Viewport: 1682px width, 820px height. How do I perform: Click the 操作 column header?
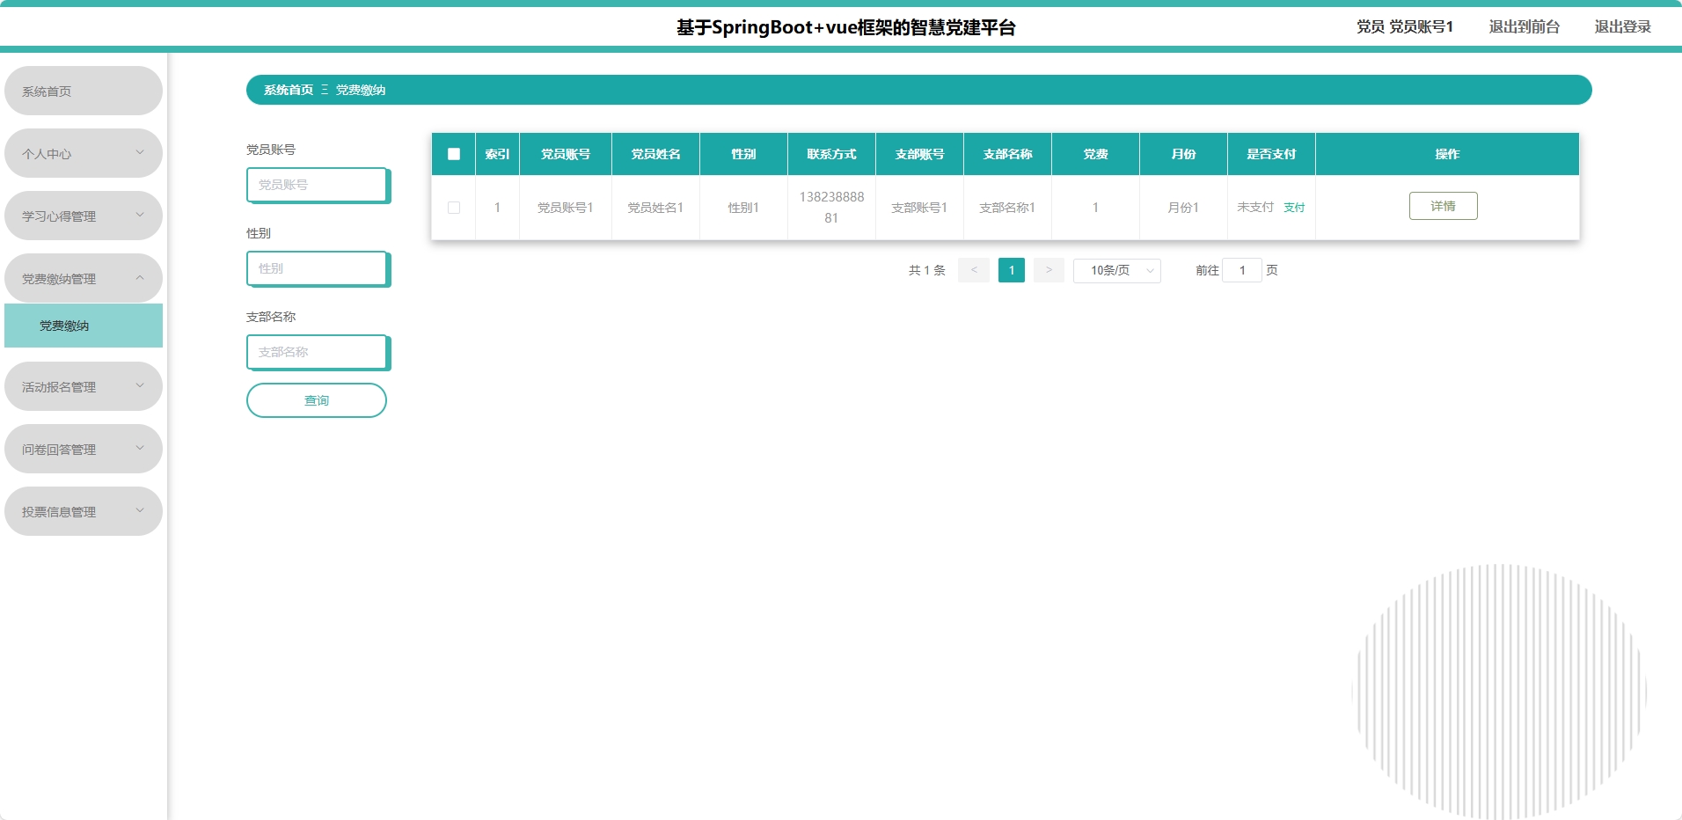pyautogui.click(x=1447, y=154)
